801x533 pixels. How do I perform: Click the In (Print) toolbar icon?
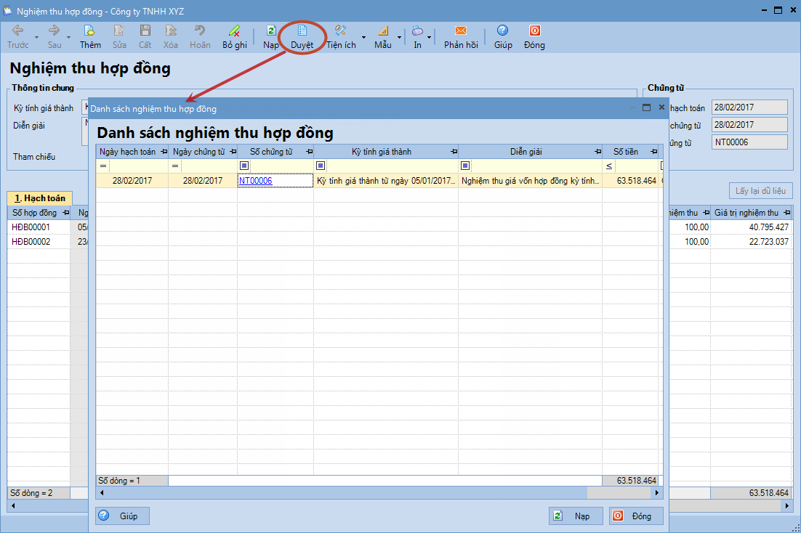pyautogui.click(x=417, y=31)
